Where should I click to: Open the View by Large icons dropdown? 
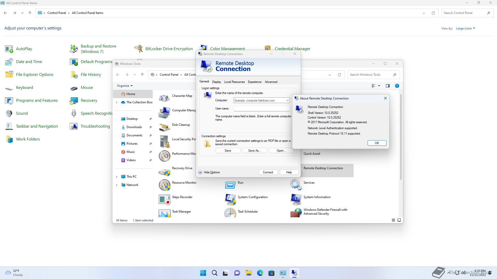(465, 28)
